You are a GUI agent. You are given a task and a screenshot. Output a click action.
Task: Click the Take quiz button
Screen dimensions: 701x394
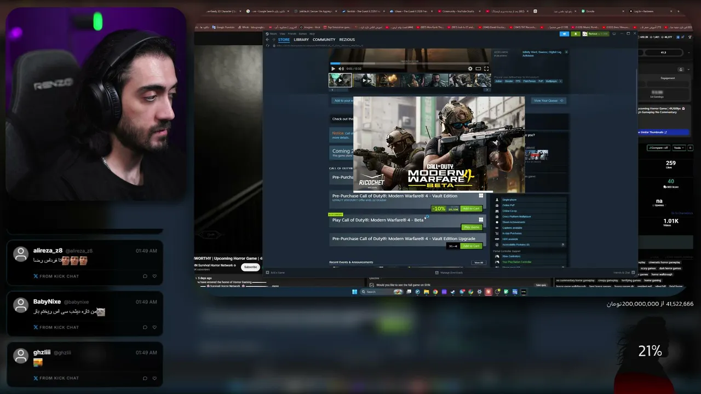(x=541, y=285)
